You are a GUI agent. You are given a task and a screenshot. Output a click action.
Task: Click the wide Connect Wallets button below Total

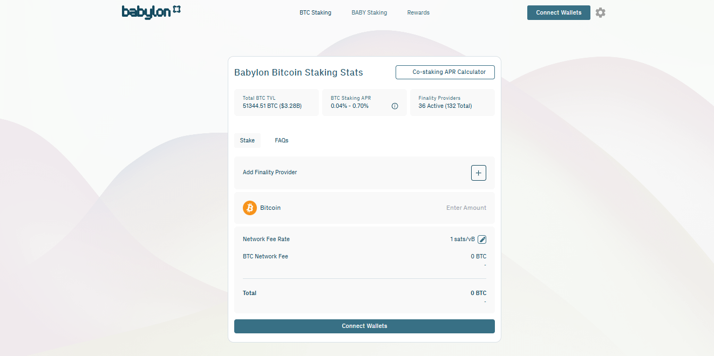364,326
